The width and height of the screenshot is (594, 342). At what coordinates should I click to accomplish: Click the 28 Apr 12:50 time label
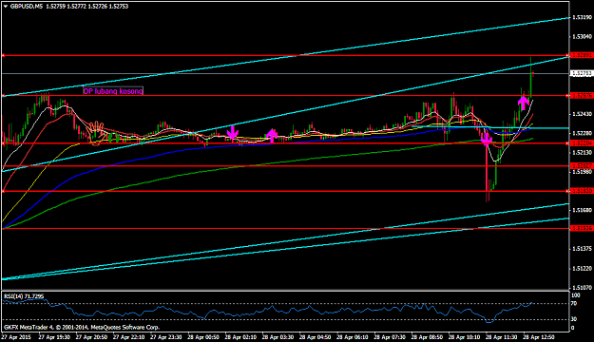539,336
